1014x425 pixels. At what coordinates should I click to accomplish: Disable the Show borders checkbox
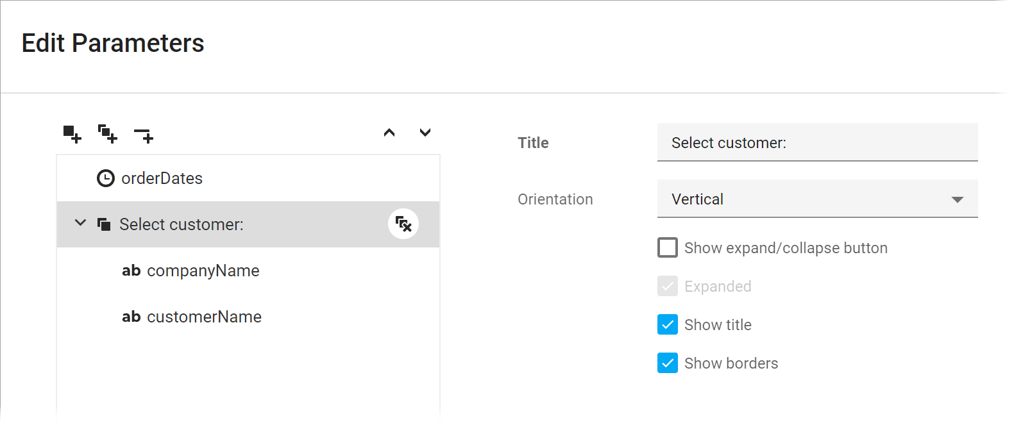coord(668,363)
